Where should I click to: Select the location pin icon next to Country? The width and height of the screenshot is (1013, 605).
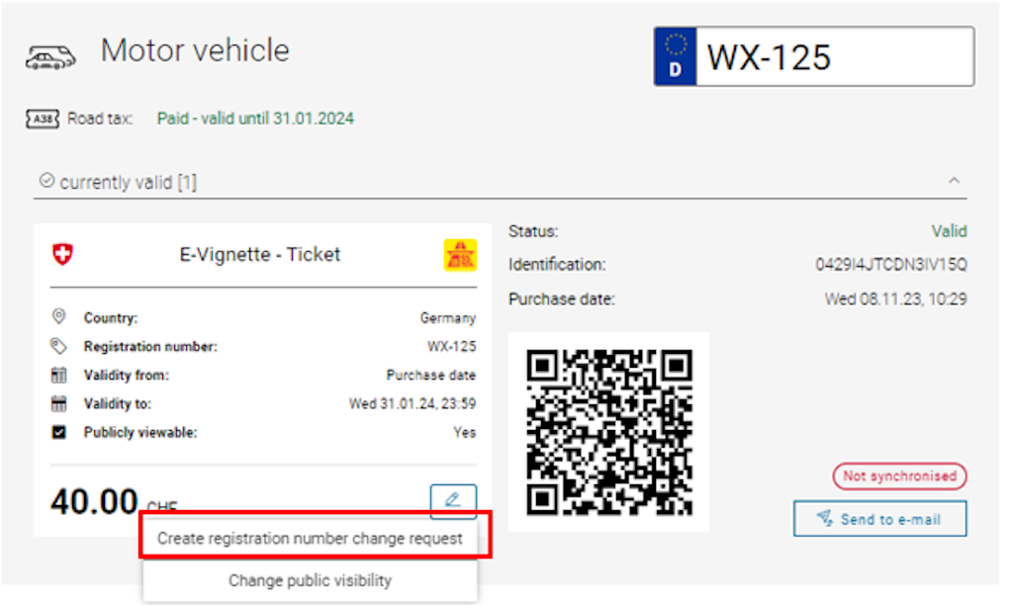pyautogui.click(x=58, y=317)
